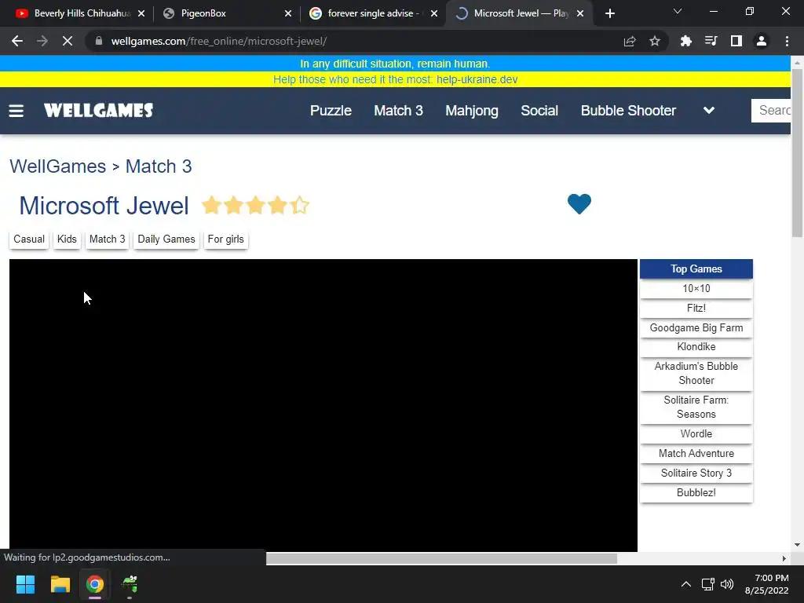The height and width of the screenshot is (603, 804).
Task: Show hidden system tray icons
Action: tap(686, 584)
